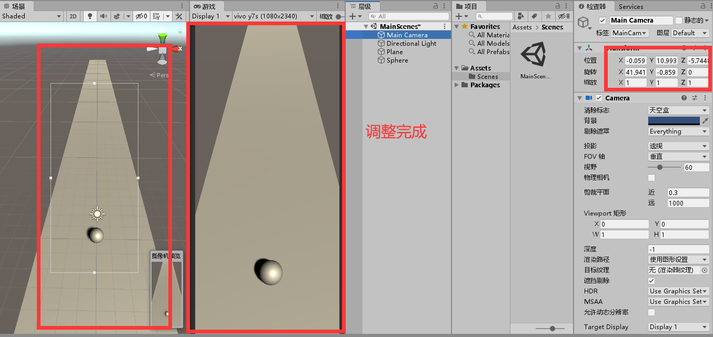Select All Models saved search
Image resolution: width=713 pixels, height=337 pixels.
(x=489, y=44)
